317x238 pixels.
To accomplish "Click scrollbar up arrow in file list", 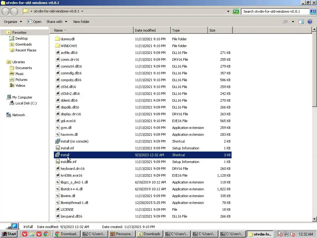I will point(314,29).
